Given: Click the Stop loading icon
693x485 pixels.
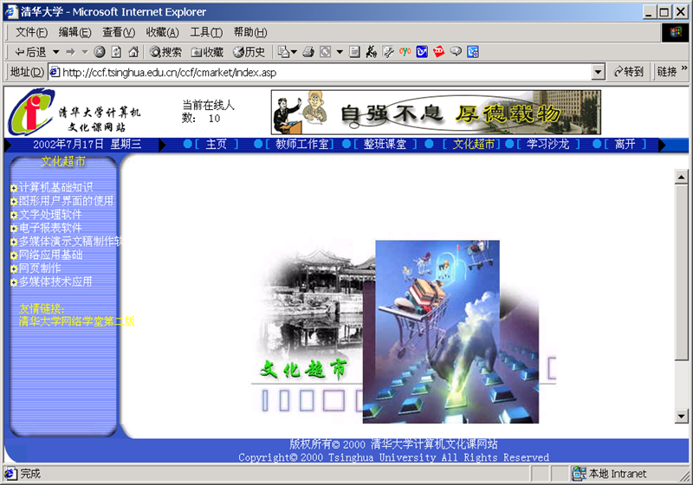Looking at the screenshot, I should 100,52.
